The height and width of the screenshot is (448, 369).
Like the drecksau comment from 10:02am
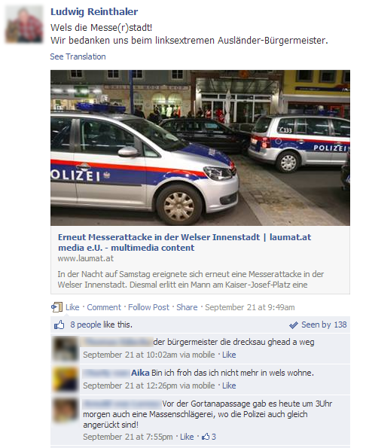229,355
